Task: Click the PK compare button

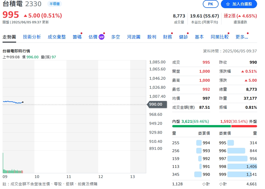Action: [x=211, y=4]
